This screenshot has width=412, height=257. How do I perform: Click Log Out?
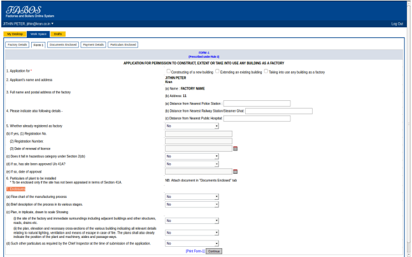coord(397,24)
